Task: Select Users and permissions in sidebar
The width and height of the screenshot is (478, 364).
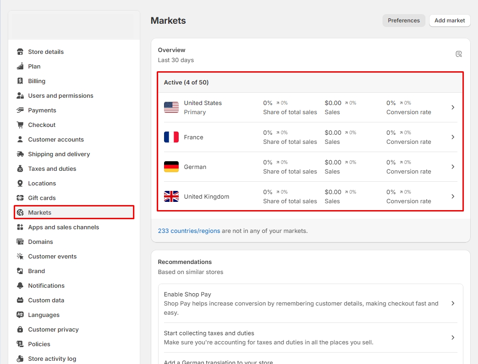Action: (x=60, y=95)
